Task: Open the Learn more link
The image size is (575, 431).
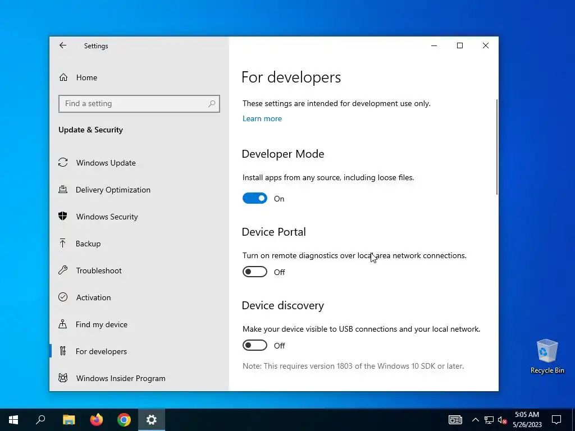Action: click(x=262, y=118)
